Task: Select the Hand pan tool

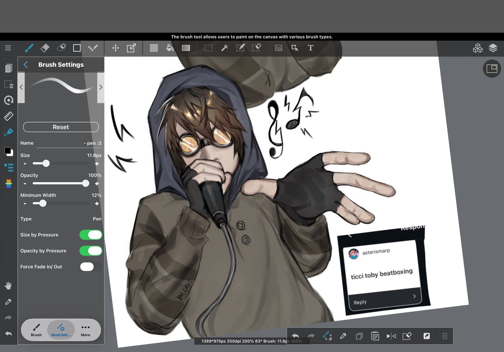Action: (x=8, y=286)
